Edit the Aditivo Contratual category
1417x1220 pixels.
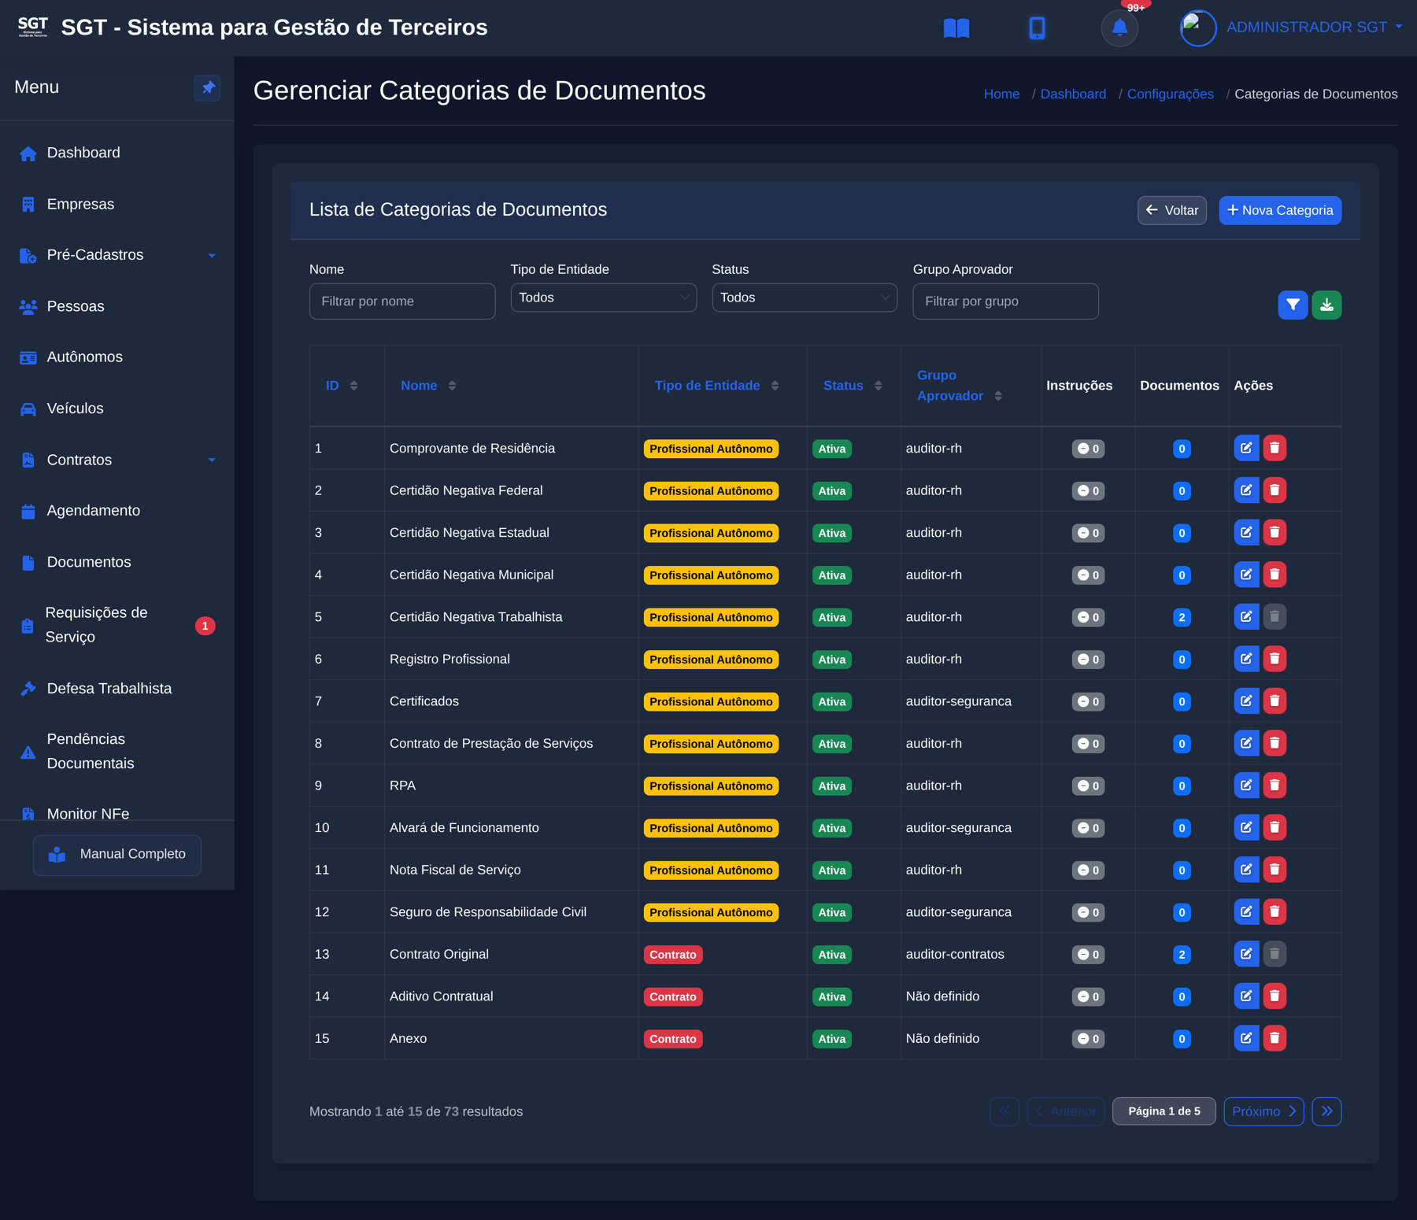1246,996
